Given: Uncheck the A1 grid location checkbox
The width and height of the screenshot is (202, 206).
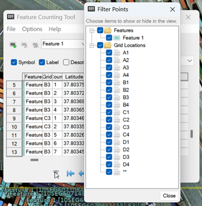Looking at the screenshot, I should pyautogui.click(x=109, y=53).
